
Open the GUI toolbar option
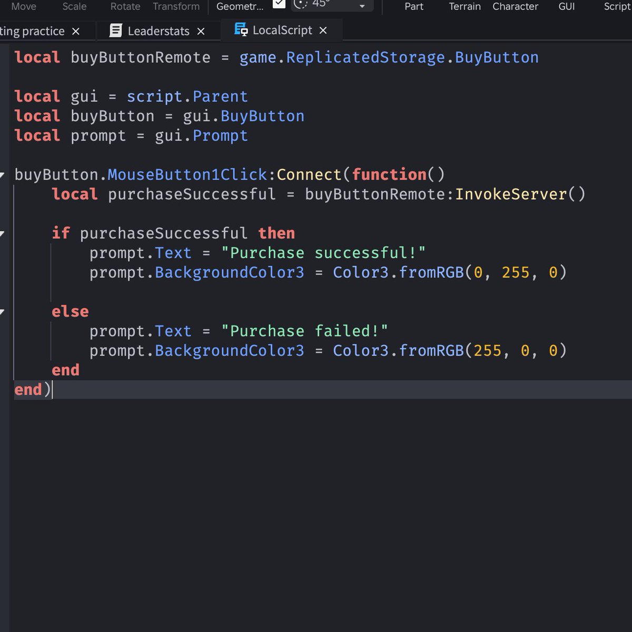pyautogui.click(x=567, y=6)
